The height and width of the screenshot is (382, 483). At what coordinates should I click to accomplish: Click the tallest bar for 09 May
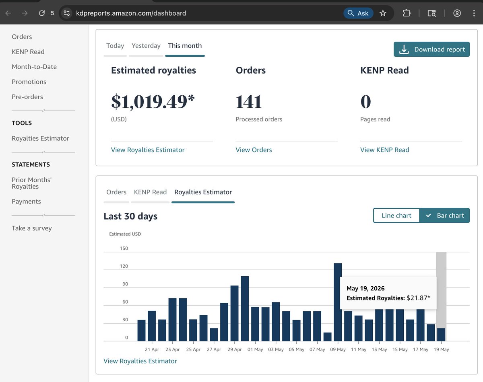(338, 302)
